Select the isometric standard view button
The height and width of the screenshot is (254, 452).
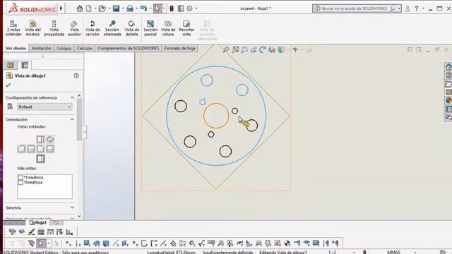pyautogui.click(x=50, y=140)
